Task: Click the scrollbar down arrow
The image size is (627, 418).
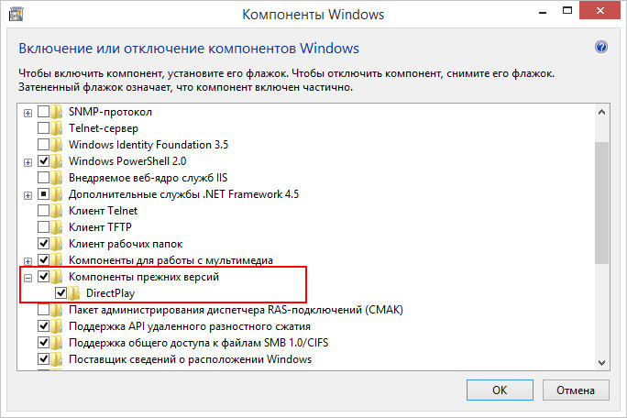Action: pos(601,362)
